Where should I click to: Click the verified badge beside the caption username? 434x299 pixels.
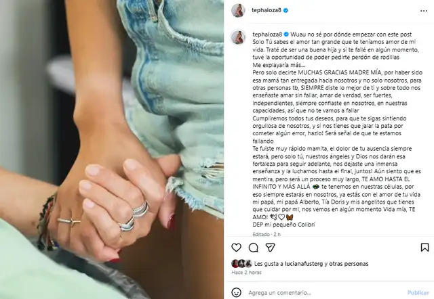[x=286, y=34]
